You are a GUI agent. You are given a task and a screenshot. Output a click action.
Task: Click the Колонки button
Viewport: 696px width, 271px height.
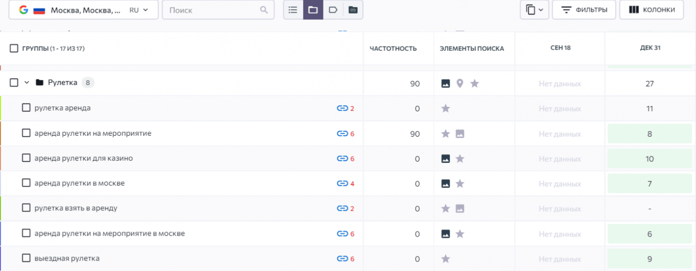click(x=651, y=10)
